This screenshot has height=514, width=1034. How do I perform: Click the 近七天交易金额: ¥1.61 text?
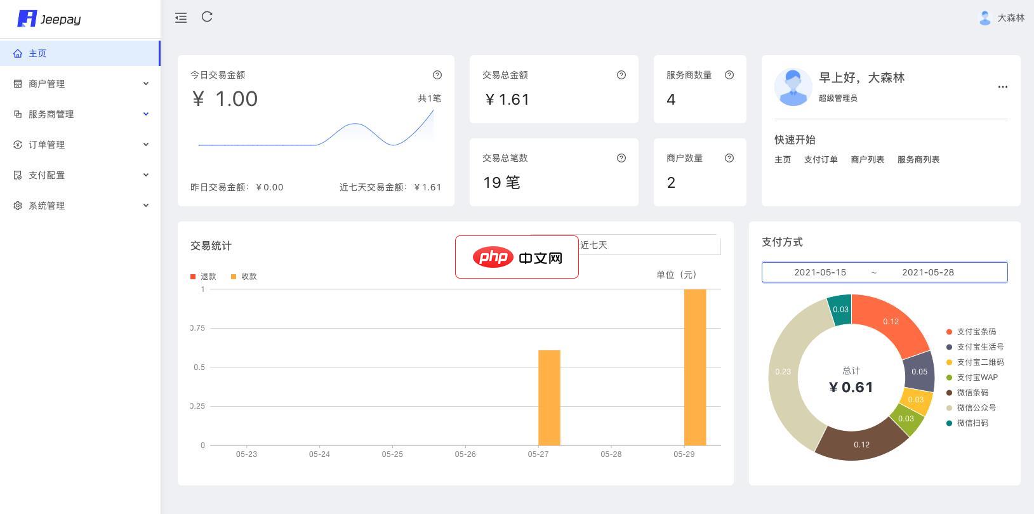390,187
